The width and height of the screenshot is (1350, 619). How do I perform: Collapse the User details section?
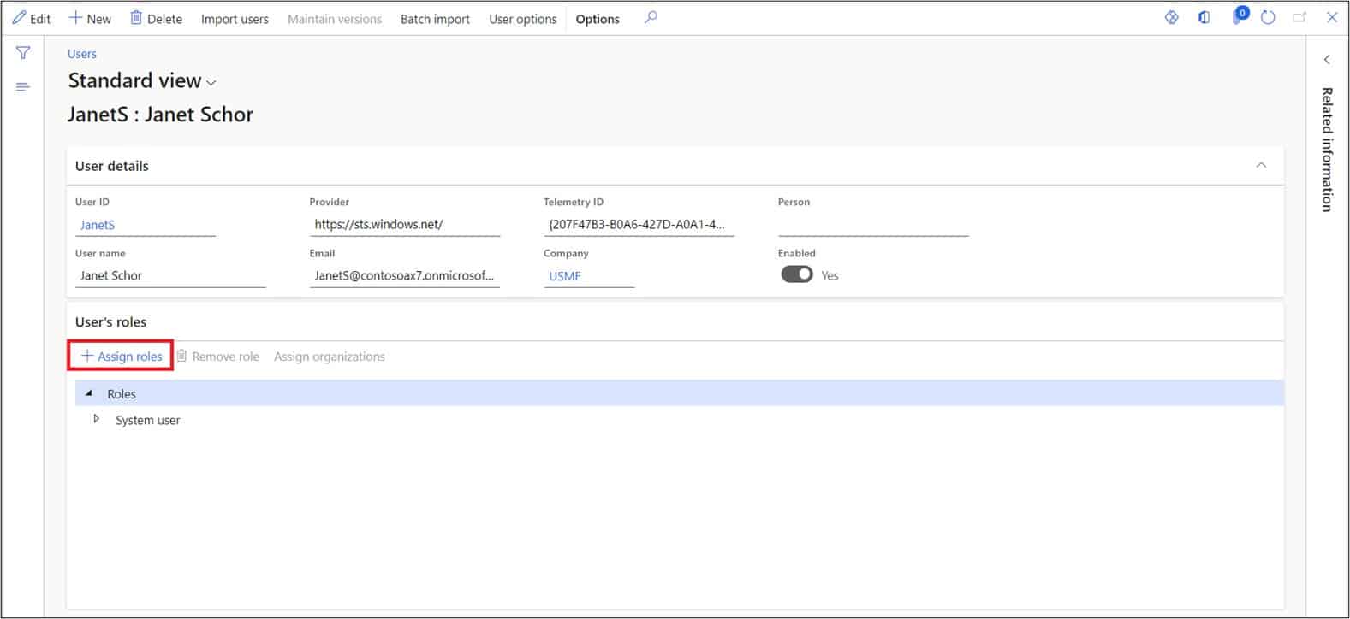pos(1261,165)
